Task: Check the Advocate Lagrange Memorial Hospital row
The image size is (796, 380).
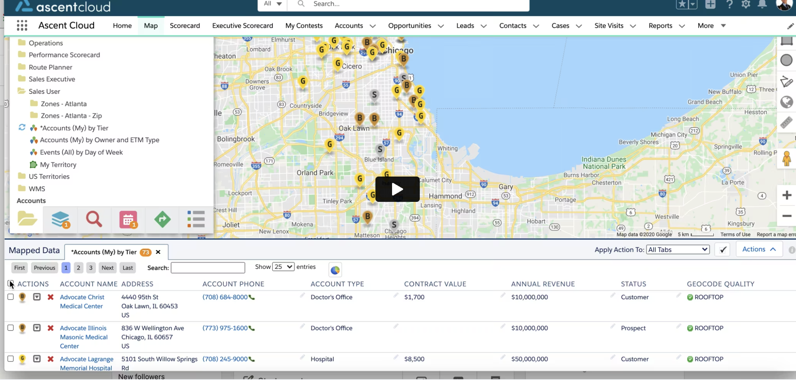Action: pos(11,359)
